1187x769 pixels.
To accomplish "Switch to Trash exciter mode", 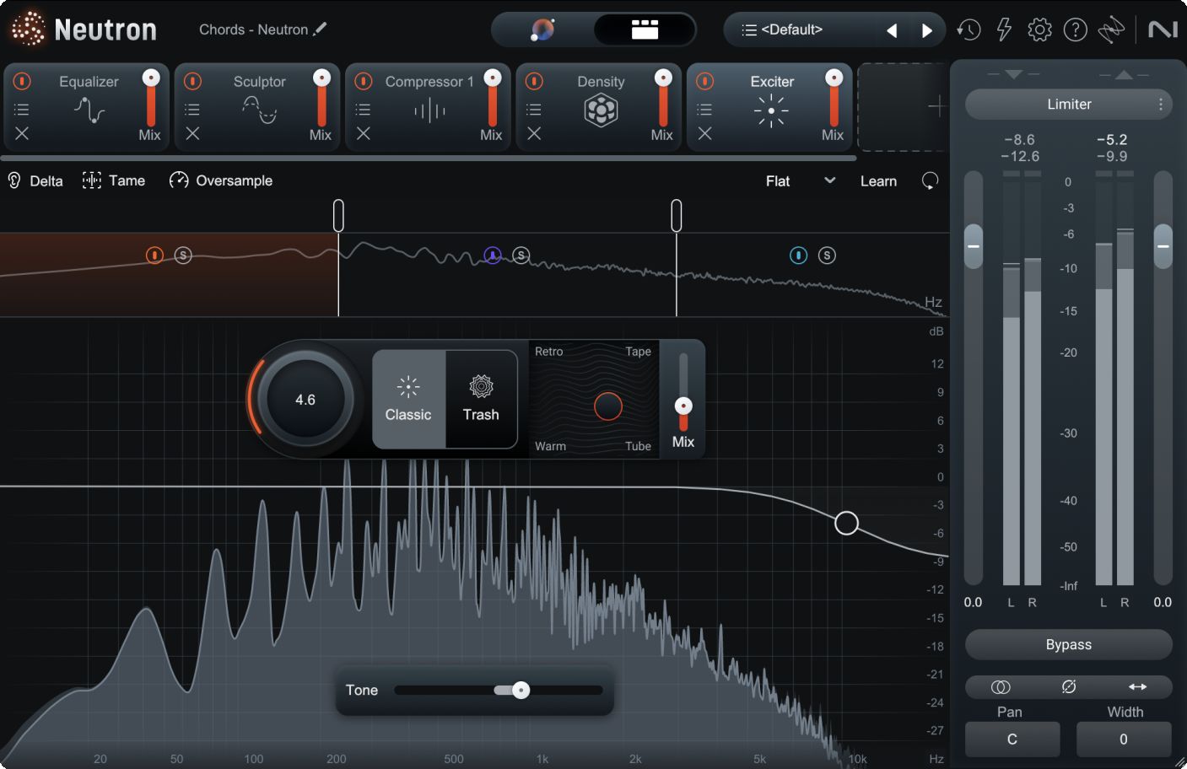I will (x=480, y=398).
